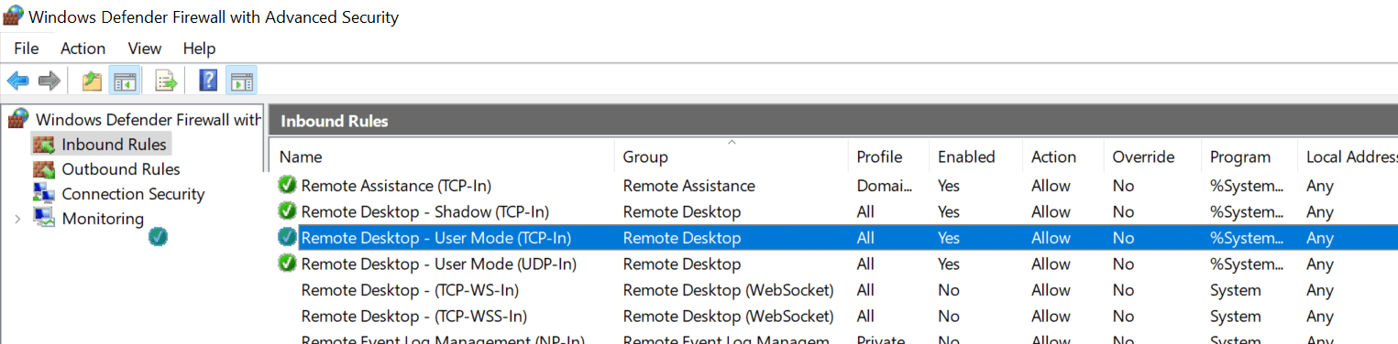Click the Outbound Rules tree icon

[44, 169]
